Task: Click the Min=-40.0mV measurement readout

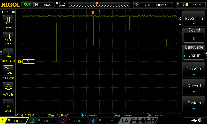Action: (65, 115)
